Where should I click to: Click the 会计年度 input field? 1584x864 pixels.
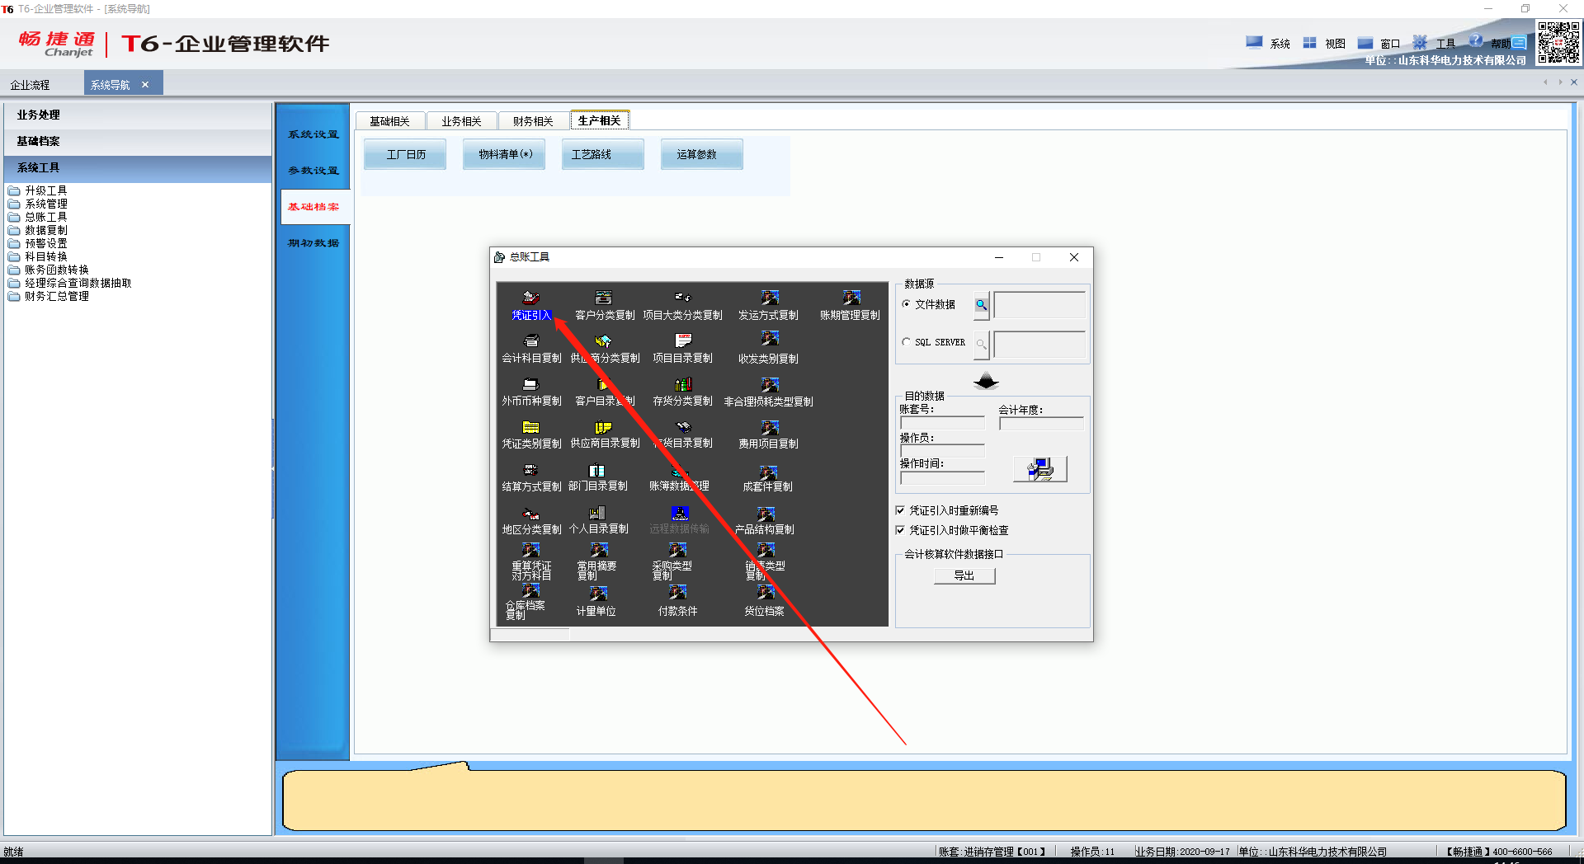(1041, 423)
